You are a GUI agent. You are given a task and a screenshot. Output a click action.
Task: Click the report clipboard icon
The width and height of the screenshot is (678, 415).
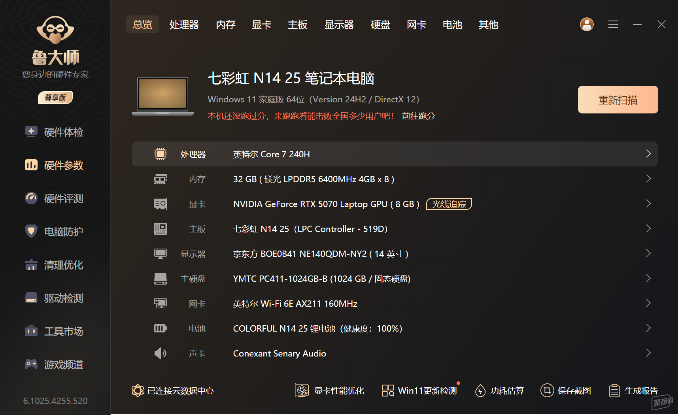(x=614, y=390)
